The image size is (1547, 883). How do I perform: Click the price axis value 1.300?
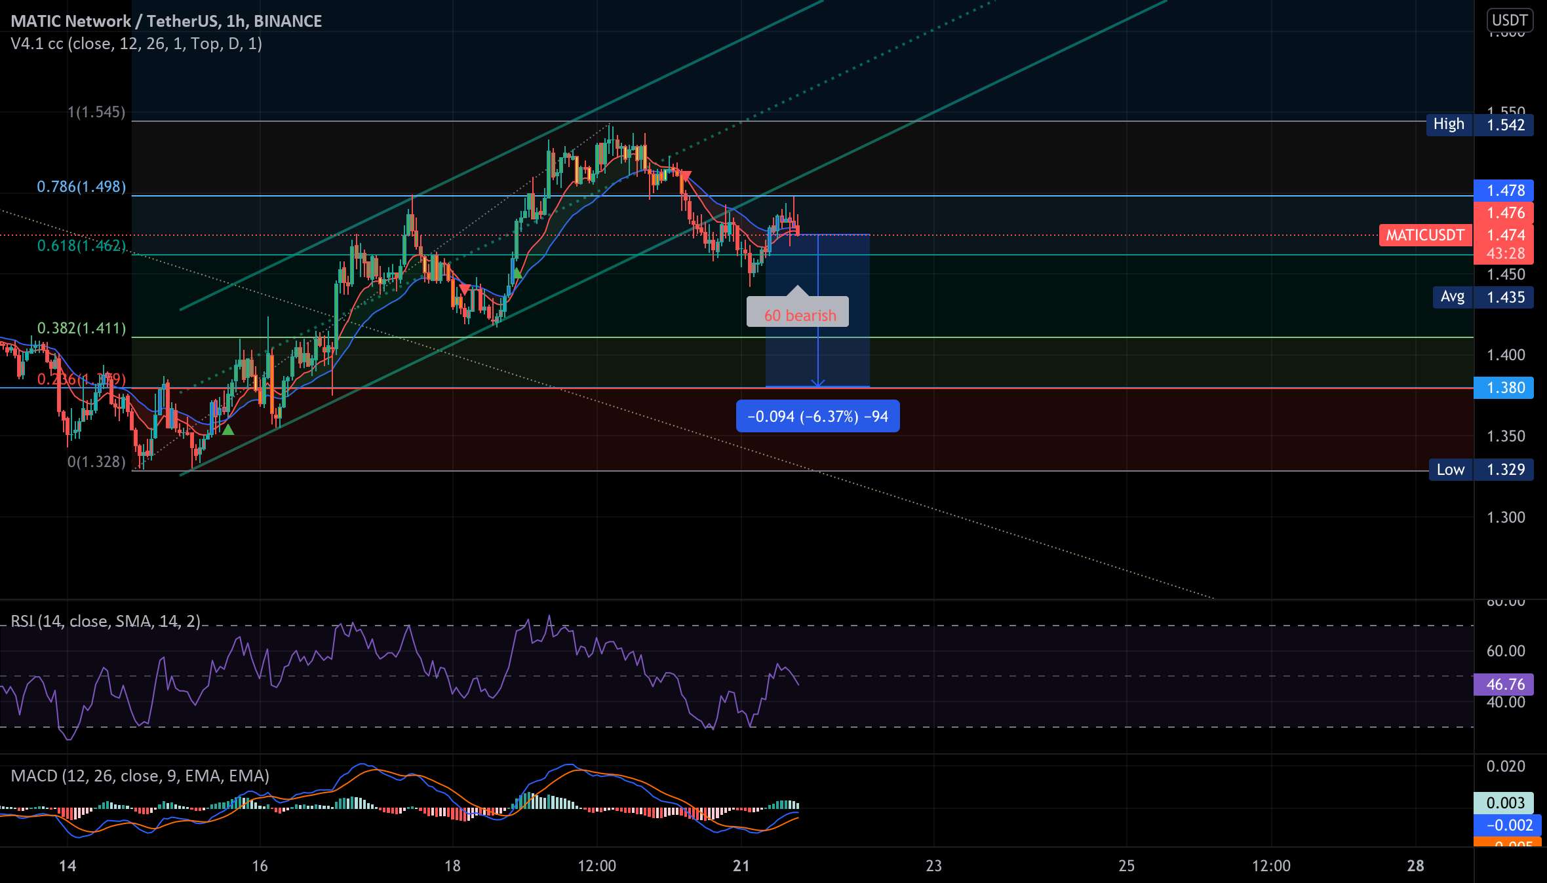tap(1506, 517)
